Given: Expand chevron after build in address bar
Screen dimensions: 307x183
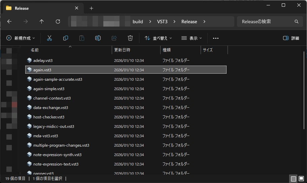Looking at the screenshot, I should pos(150,22).
